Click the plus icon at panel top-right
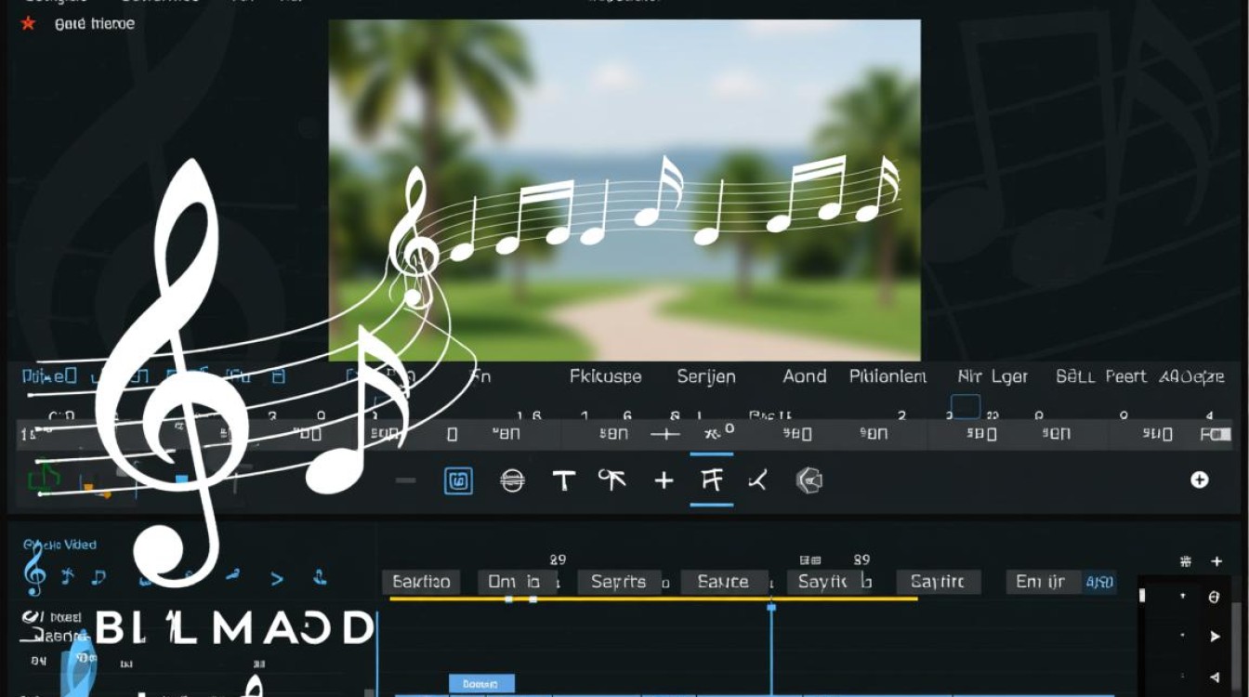This screenshot has width=1249, height=697. coord(1216,561)
